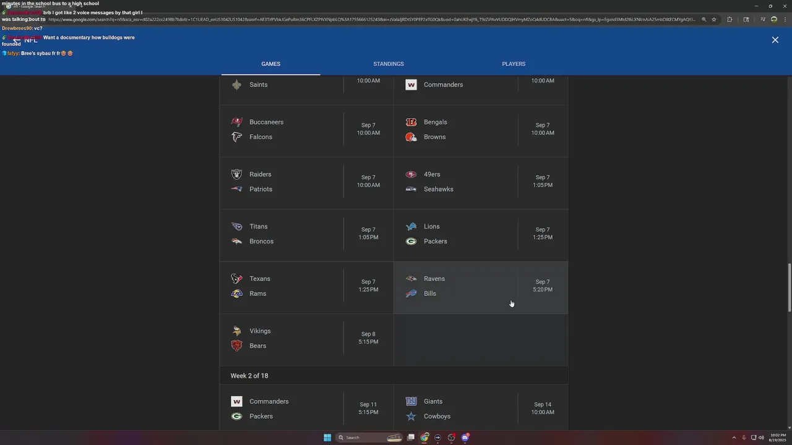The width and height of the screenshot is (792, 445).
Task: Click the Packers logo under Lions
Action: 411,241
